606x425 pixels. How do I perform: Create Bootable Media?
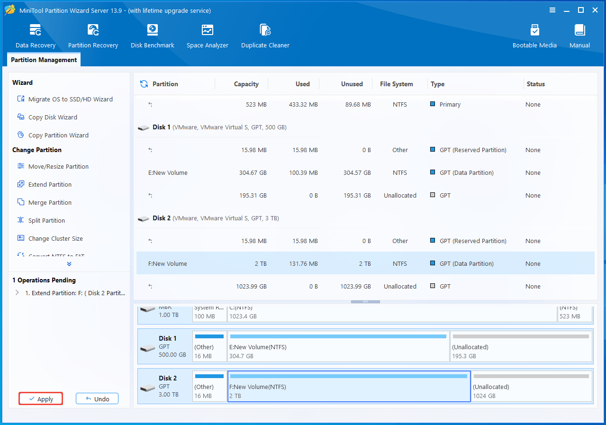534,36
